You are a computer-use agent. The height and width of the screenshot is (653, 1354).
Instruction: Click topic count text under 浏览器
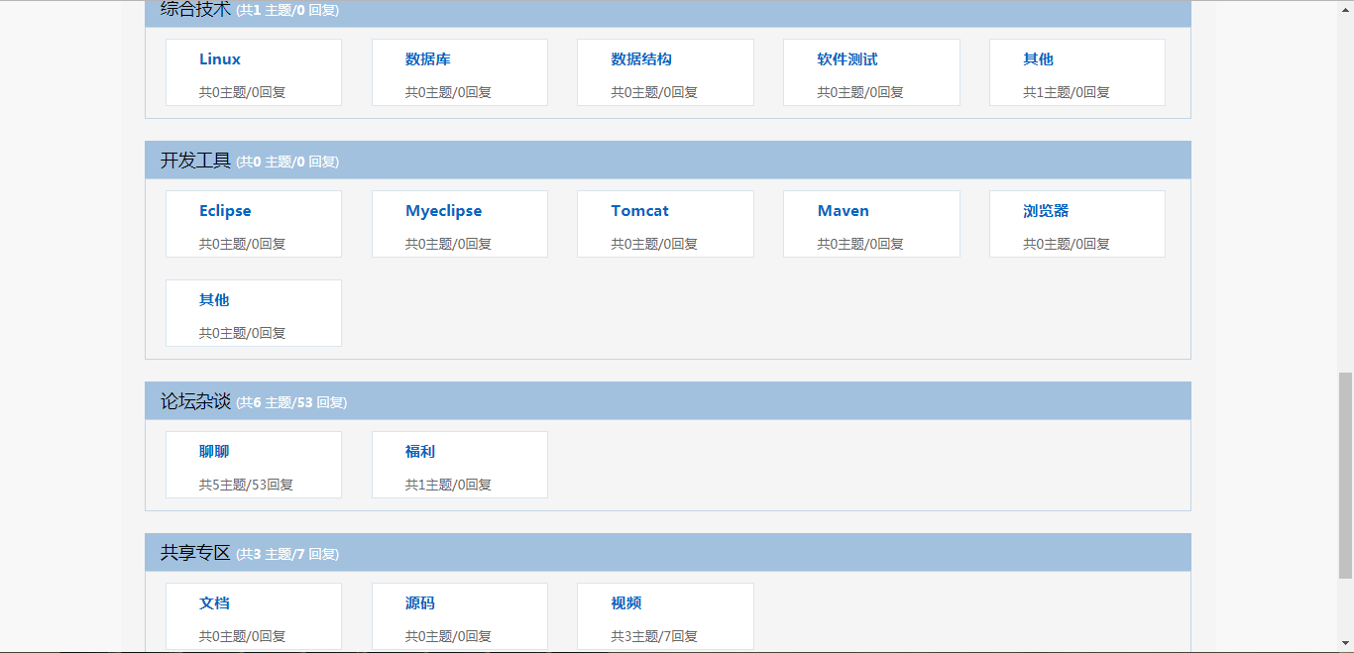[1067, 244]
